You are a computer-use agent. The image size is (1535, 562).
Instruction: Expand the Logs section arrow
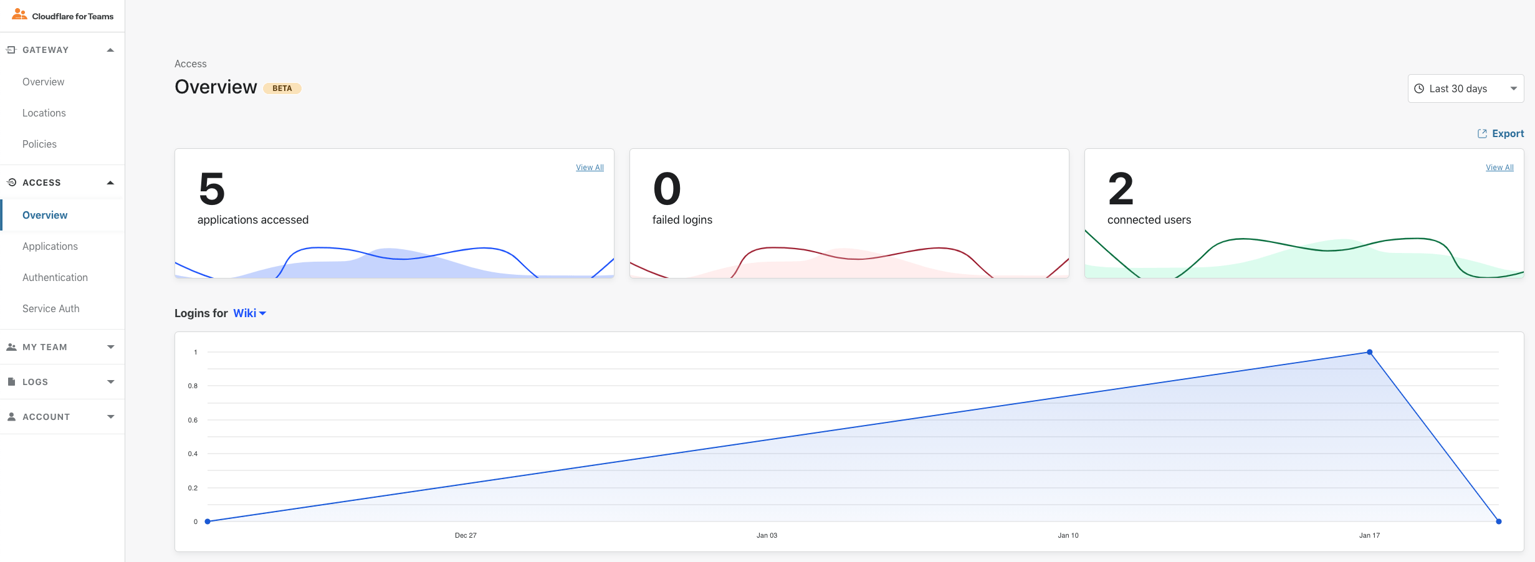tap(110, 382)
